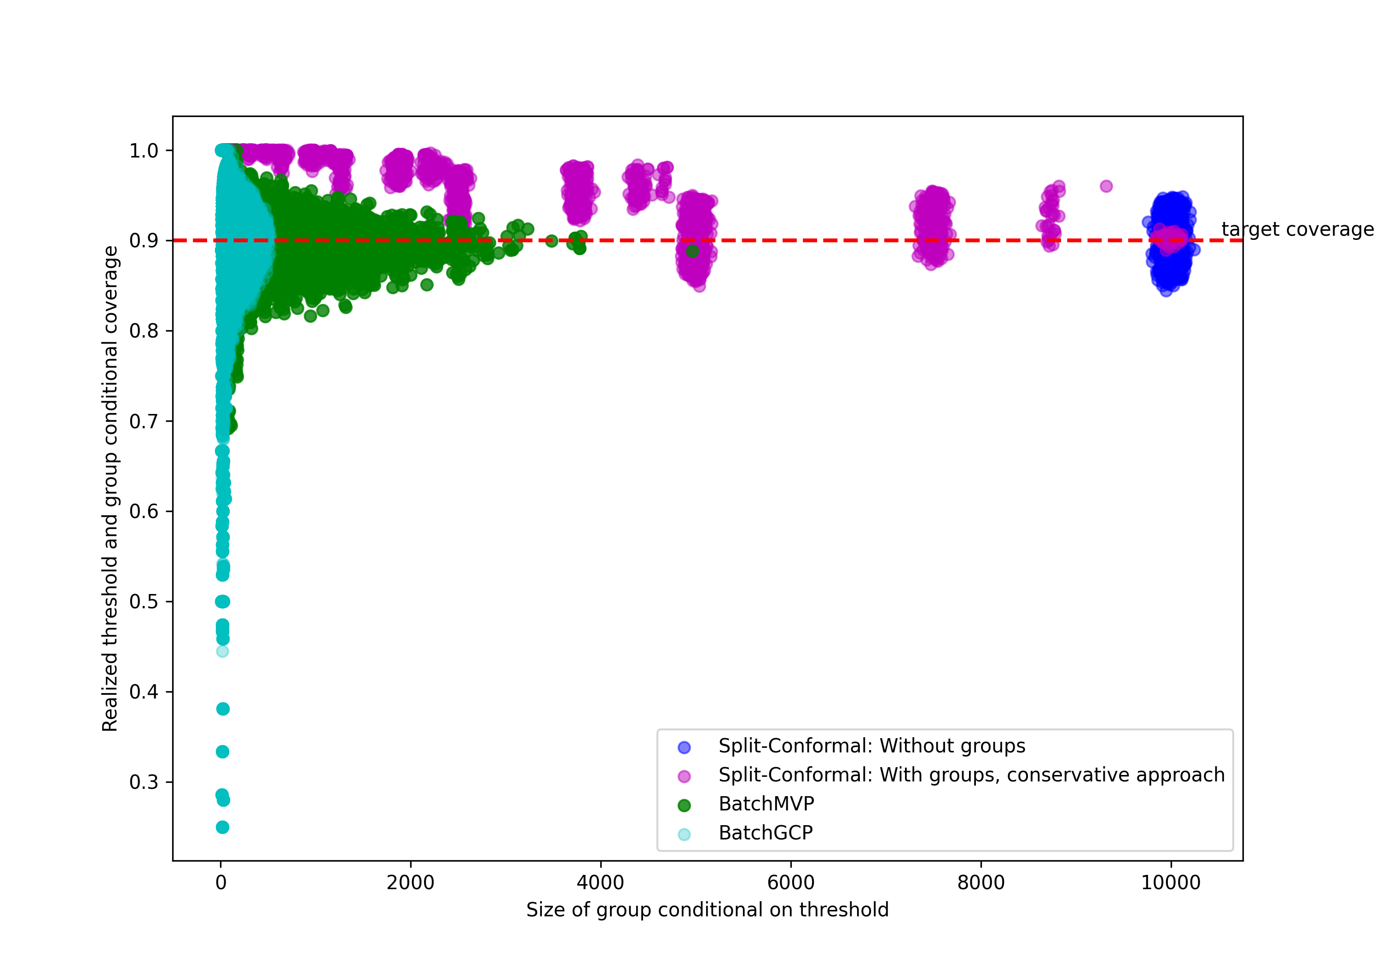Click the 'Split-Conformal: Without groups' legend label
Image resolution: width=1381 pixels, height=967 pixels.
pyautogui.click(x=871, y=746)
